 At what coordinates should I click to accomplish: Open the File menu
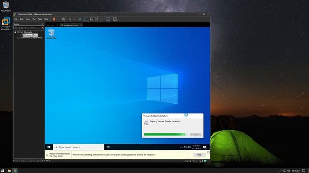[x=16, y=19]
